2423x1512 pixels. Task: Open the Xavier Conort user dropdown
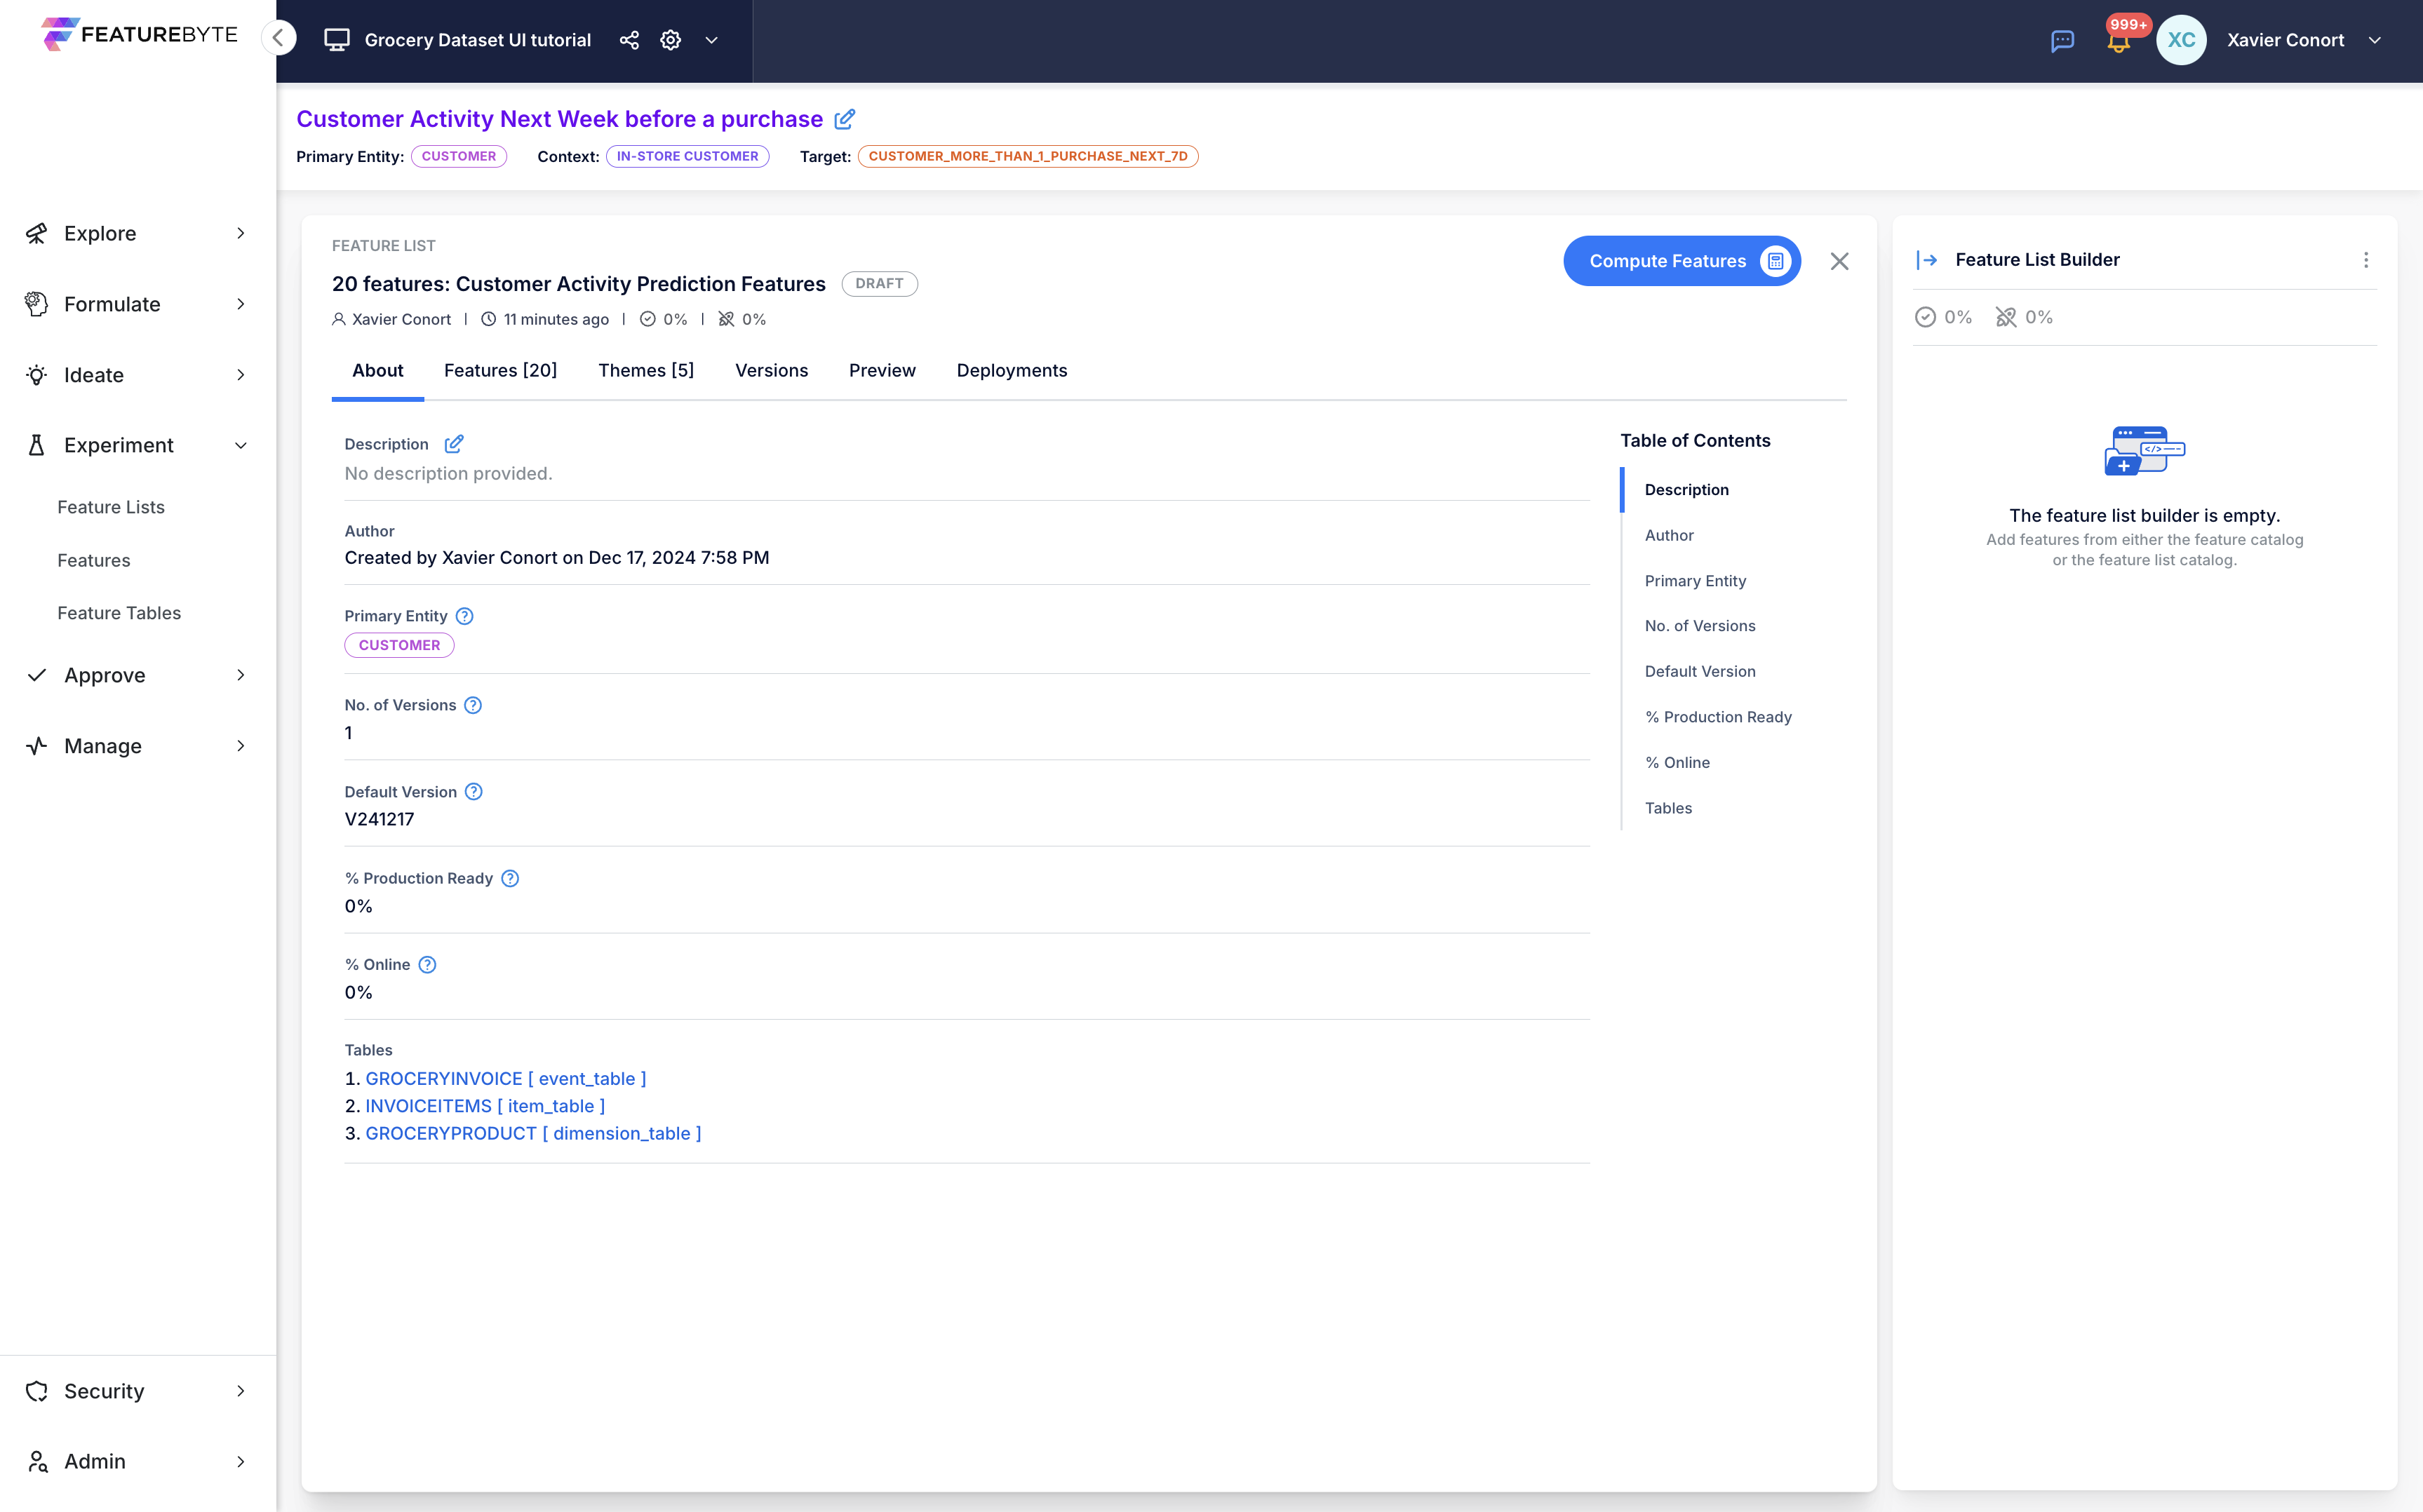pyautogui.click(x=2375, y=40)
